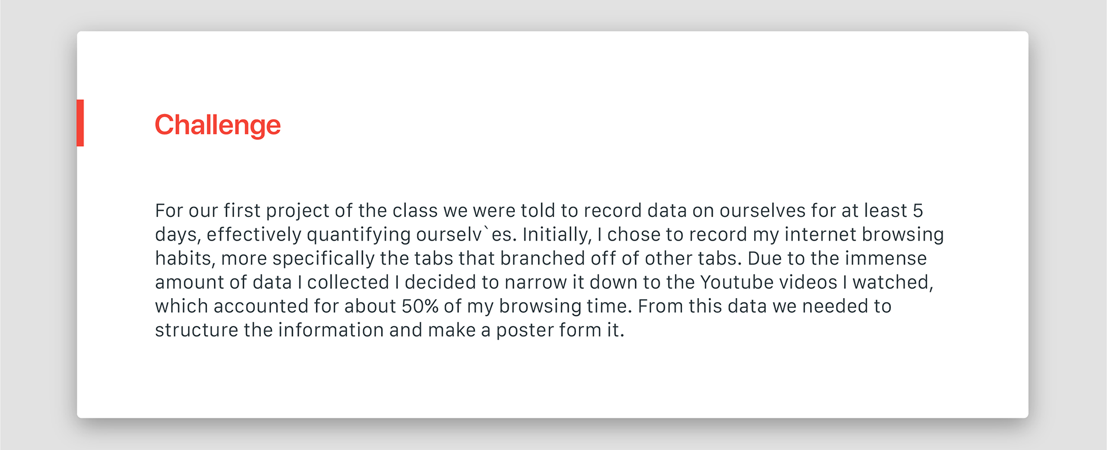
Task: Click the word collected
Action: [348, 283]
